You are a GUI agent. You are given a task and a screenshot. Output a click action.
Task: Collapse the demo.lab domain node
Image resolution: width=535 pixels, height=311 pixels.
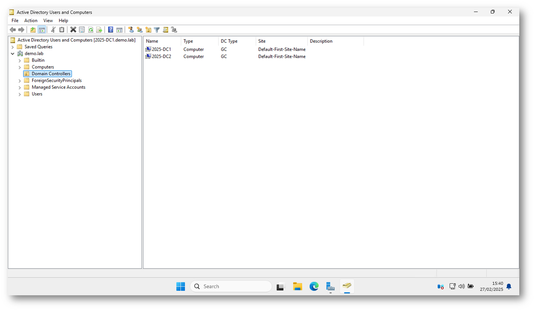click(13, 54)
